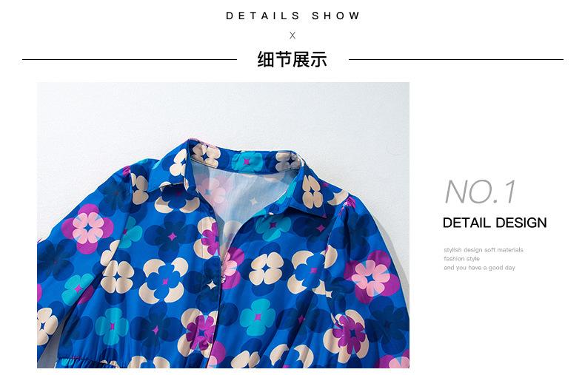Click the "fashion style" text line
Screen dimensions: 585x375
(461, 259)
